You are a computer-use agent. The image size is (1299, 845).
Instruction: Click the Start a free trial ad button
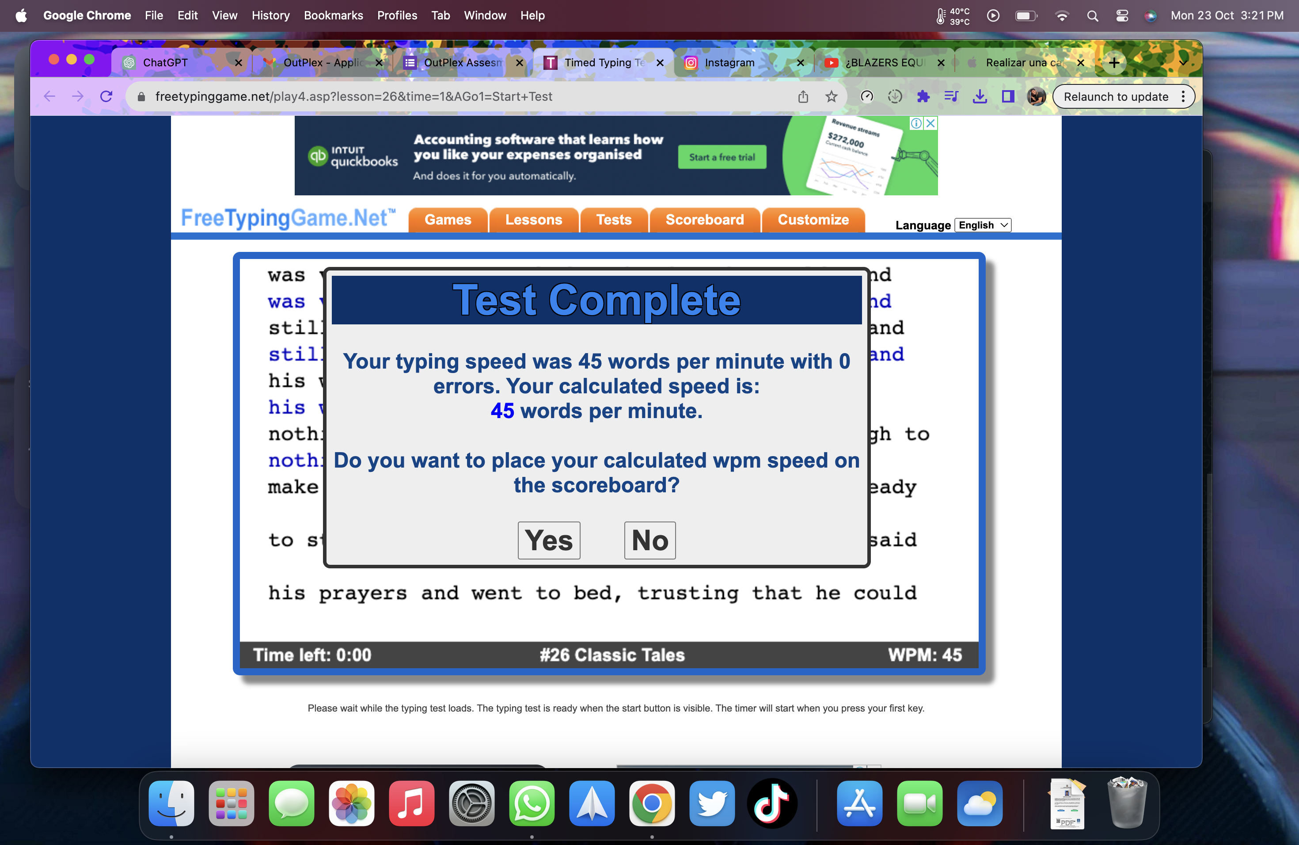click(722, 157)
